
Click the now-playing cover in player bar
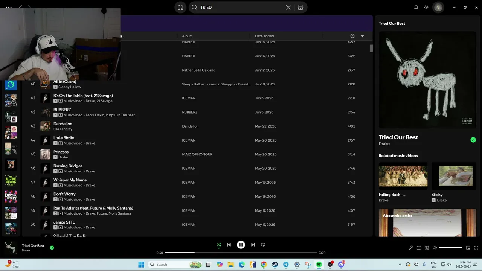(x=11, y=248)
